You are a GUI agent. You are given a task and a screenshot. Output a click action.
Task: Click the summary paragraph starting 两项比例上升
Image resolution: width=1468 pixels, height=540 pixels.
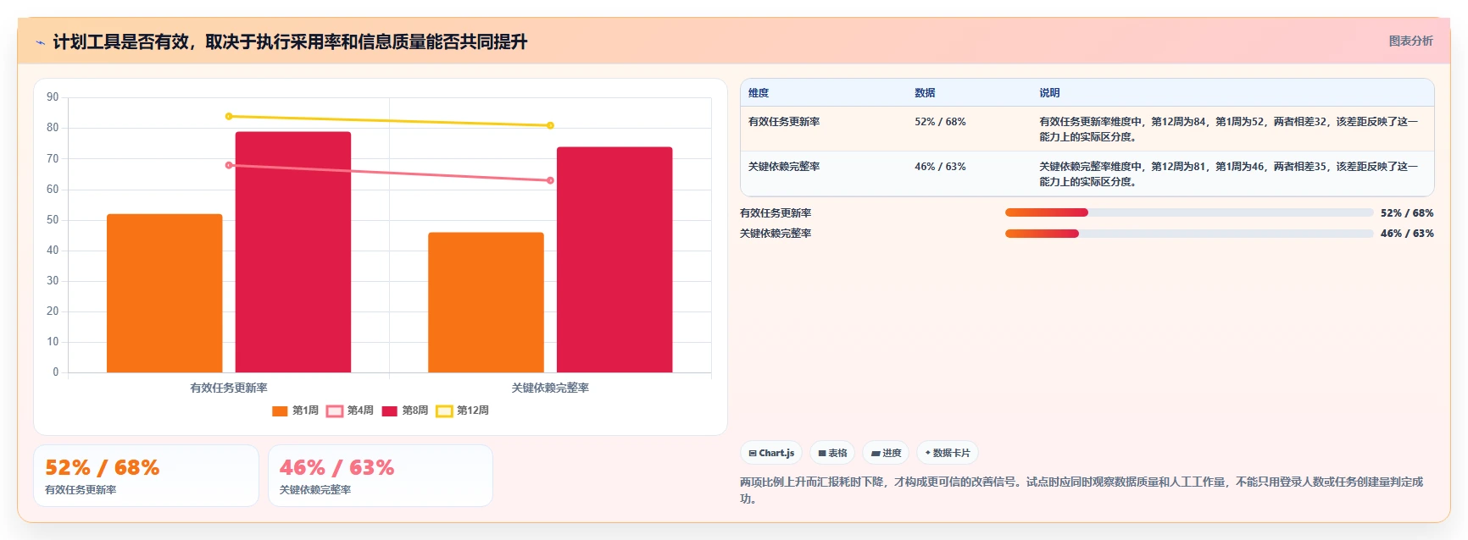tap(1082, 490)
